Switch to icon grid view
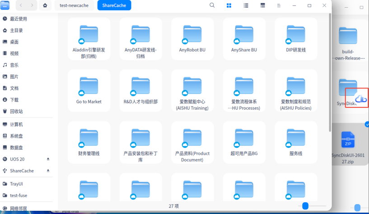Screen dimensions: 369x214 [229, 5]
